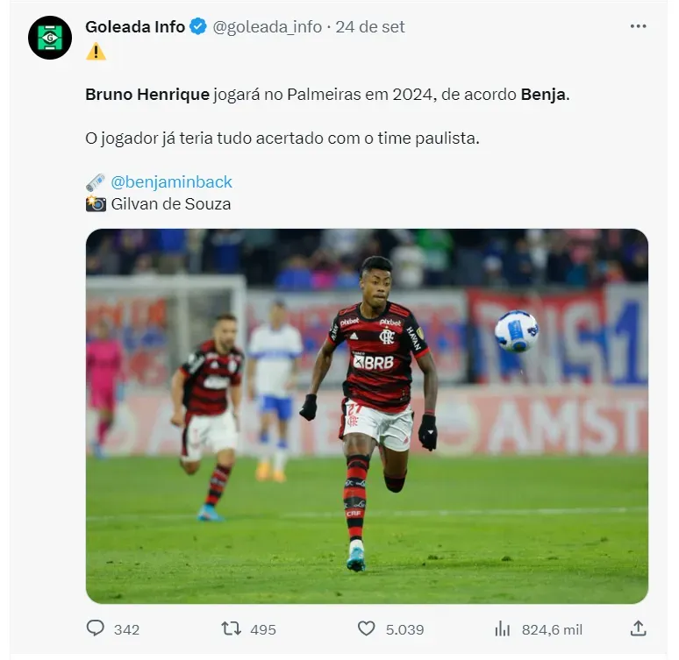Retweet using the arrows icon
The image size is (679, 660).
pos(232,628)
